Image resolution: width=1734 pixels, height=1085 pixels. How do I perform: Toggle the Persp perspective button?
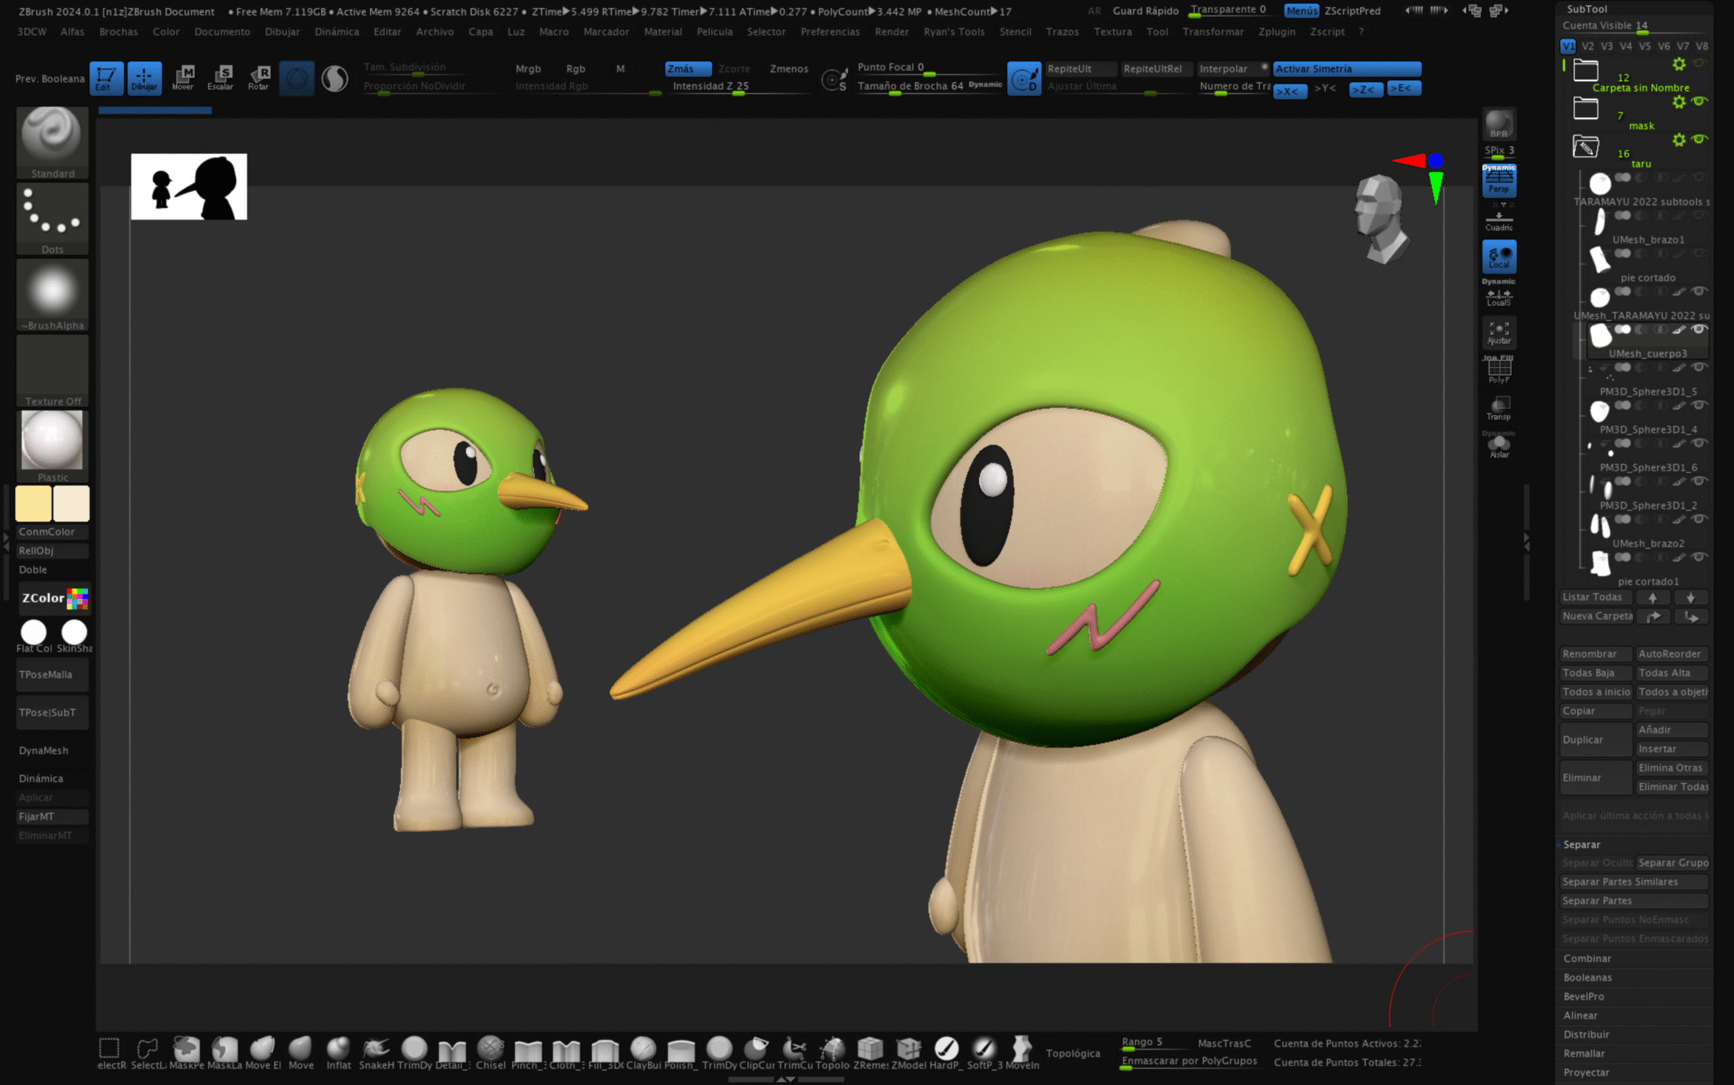[x=1498, y=179]
